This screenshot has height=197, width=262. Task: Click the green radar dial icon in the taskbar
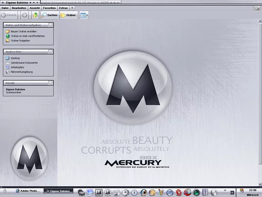click(x=196, y=192)
